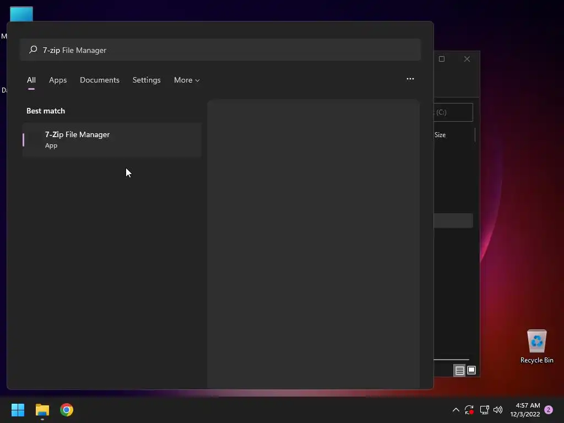Expand the More filter dropdown
564x423 pixels.
[187, 80]
